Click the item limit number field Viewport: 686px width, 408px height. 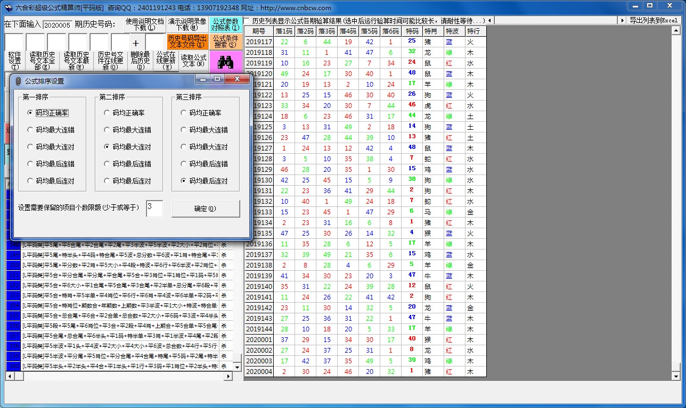(154, 208)
